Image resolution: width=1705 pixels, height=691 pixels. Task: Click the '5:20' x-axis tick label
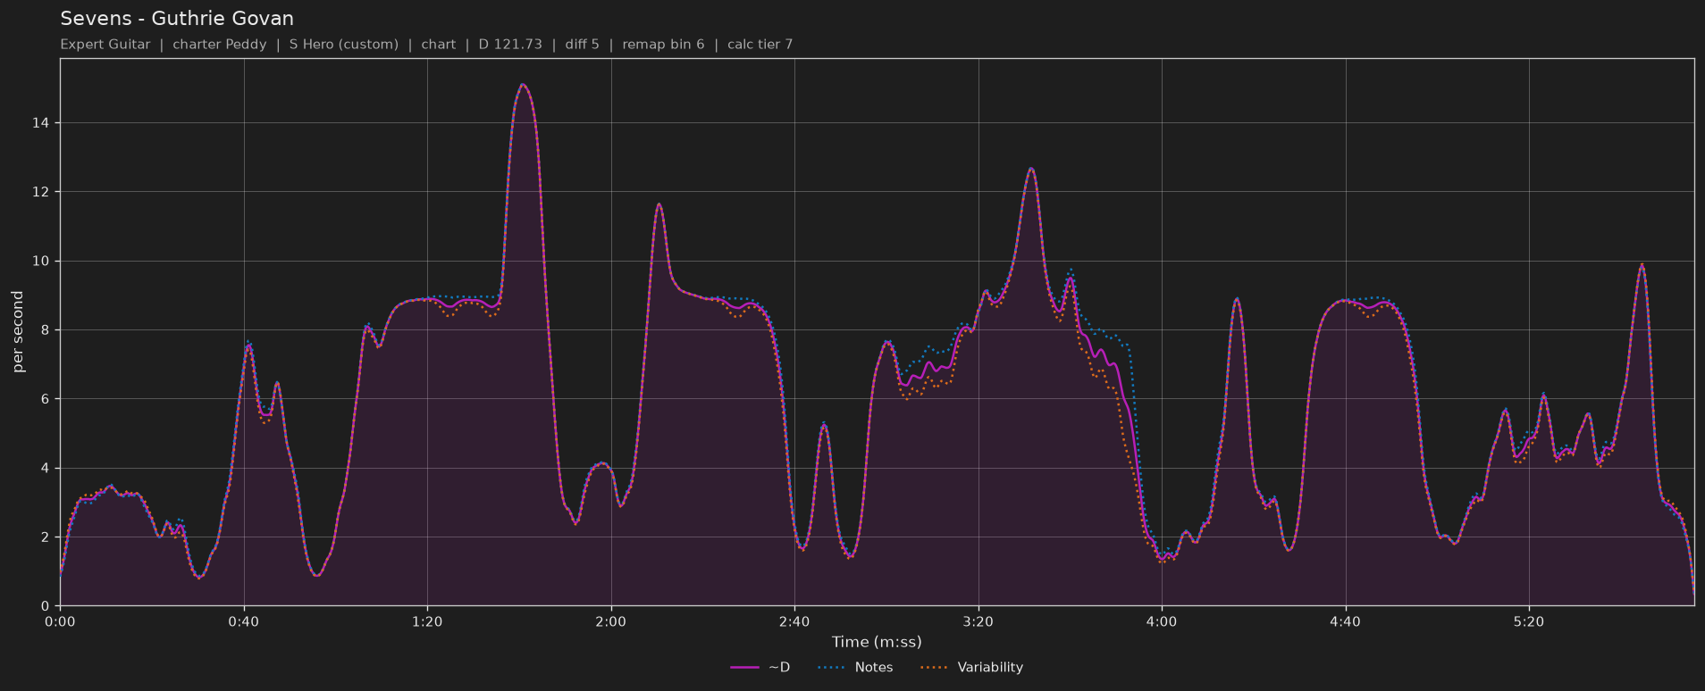(x=1529, y=621)
